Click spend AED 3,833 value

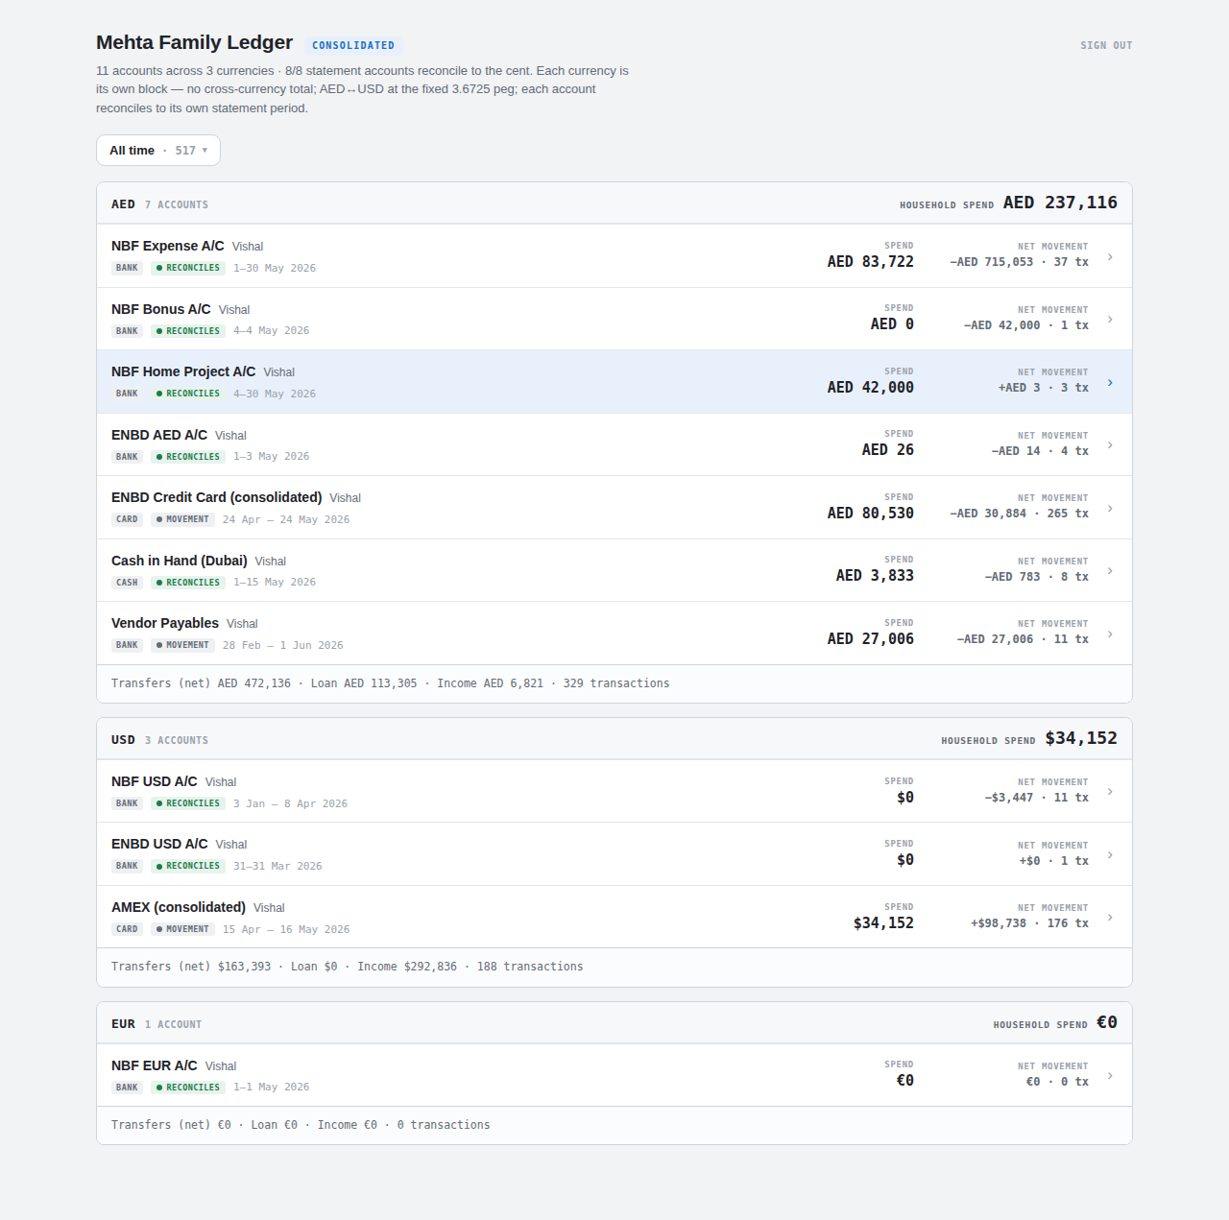click(x=875, y=576)
